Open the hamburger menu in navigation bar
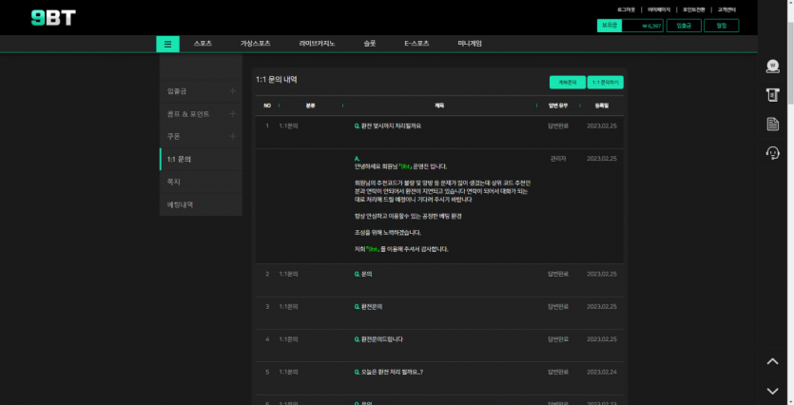 [x=167, y=44]
